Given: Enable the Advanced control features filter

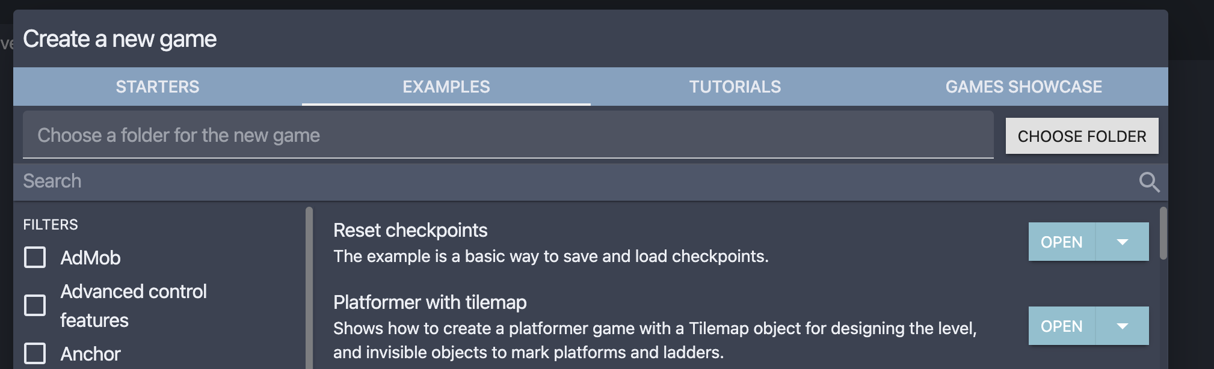Looking at the screenshot, I should pyautogui.click(x=34, y=306).
